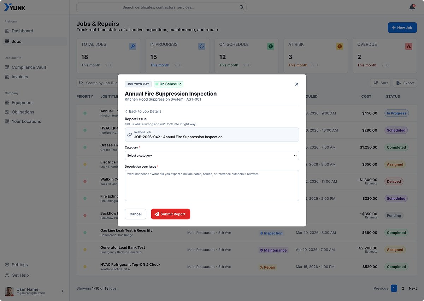Open Gas Line Leak Test & Recertify job

(126, 230)
